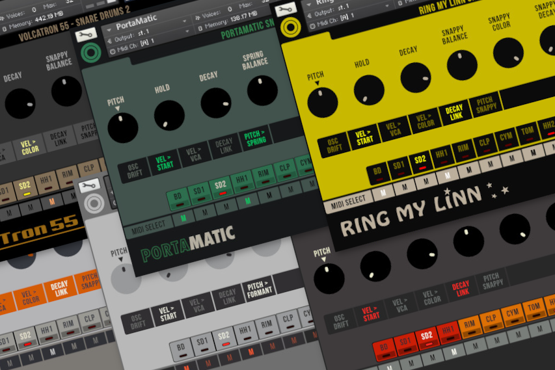Open the Ring My Linn wrench icon
555x370 pixels.
point(286,9)
